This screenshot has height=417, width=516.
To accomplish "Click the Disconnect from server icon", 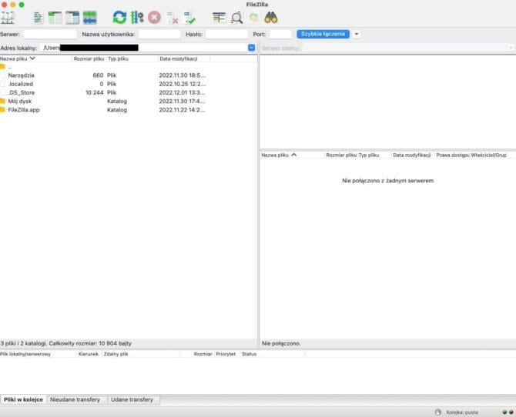I will [x=173, y=17].
